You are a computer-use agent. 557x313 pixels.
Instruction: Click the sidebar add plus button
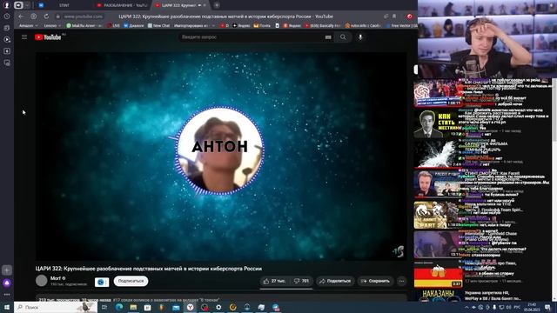(7, 270)
